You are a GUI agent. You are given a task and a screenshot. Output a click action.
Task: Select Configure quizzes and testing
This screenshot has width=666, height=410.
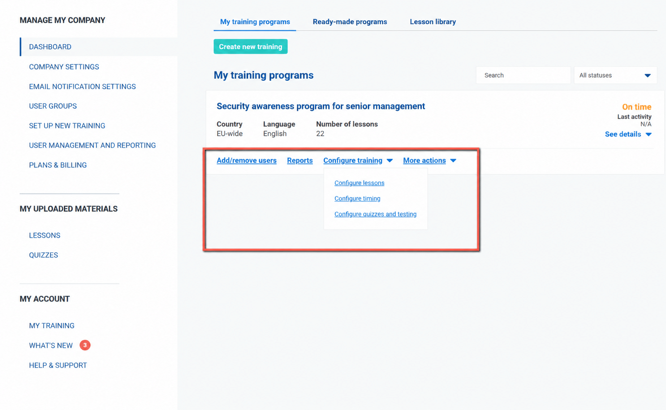pos(375,214)
